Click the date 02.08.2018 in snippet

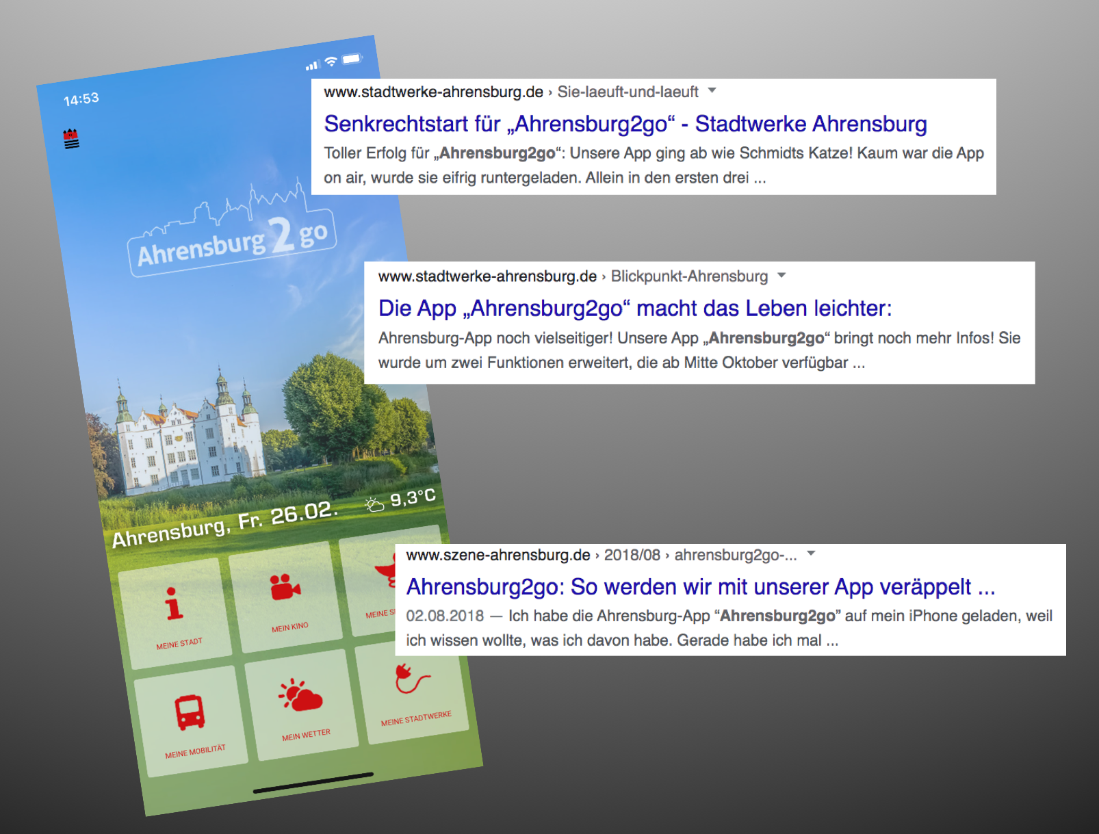click(x=445, y=616)
